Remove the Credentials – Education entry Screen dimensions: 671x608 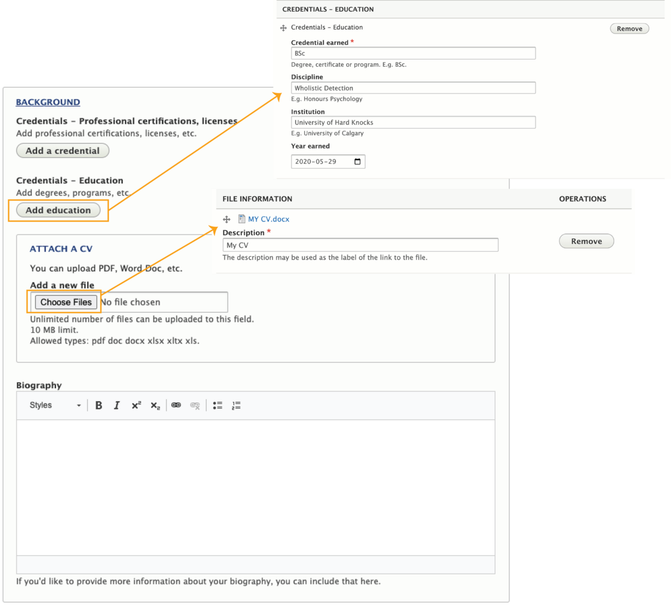[x=629, y=28]
